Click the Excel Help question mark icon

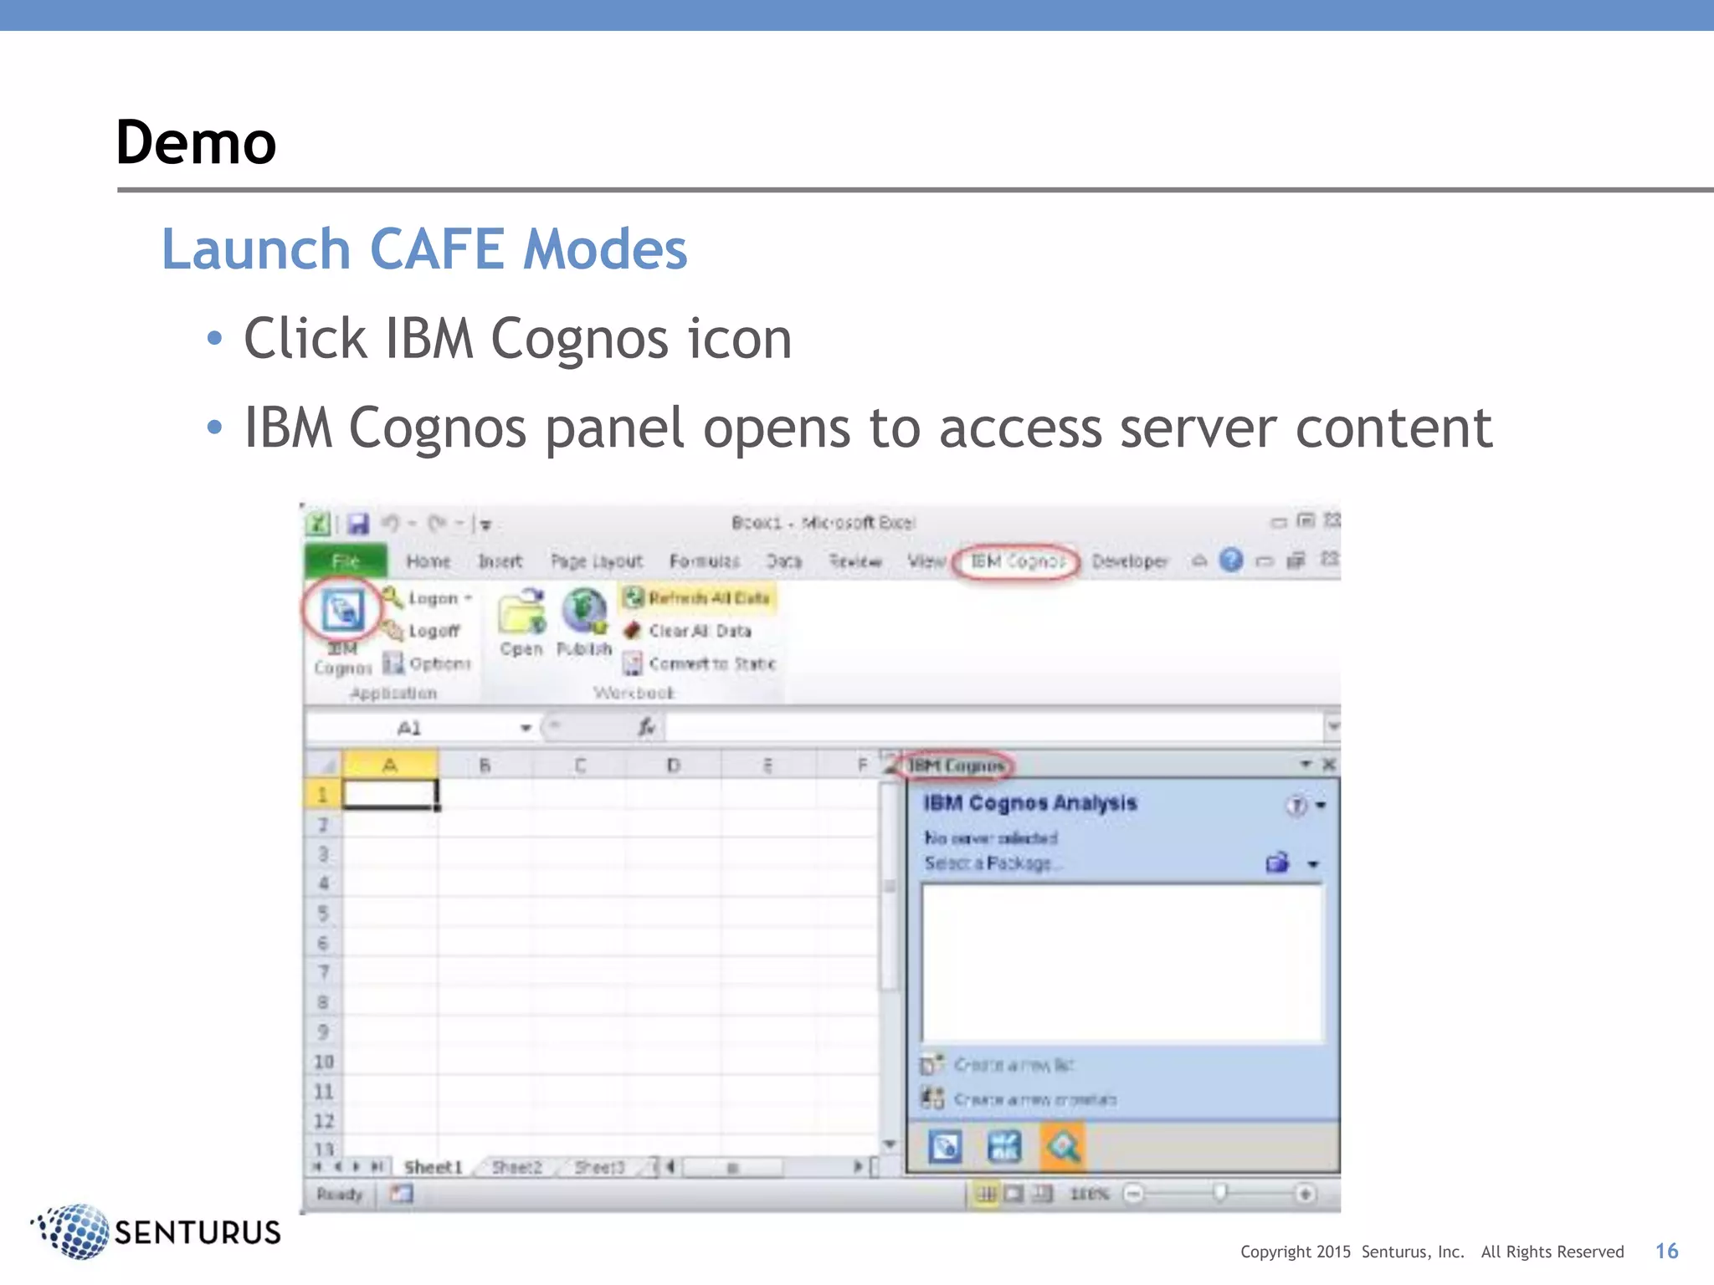[1231, 560]
